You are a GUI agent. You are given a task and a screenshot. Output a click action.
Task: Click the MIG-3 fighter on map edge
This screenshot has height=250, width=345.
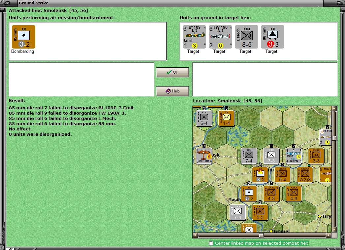pyautogui.click(x=326, y=175)
